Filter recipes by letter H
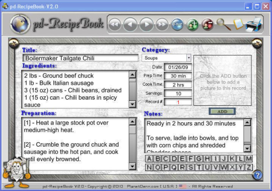Image resolution: width=272 pixels, height=191 pixels. [207, 159]
